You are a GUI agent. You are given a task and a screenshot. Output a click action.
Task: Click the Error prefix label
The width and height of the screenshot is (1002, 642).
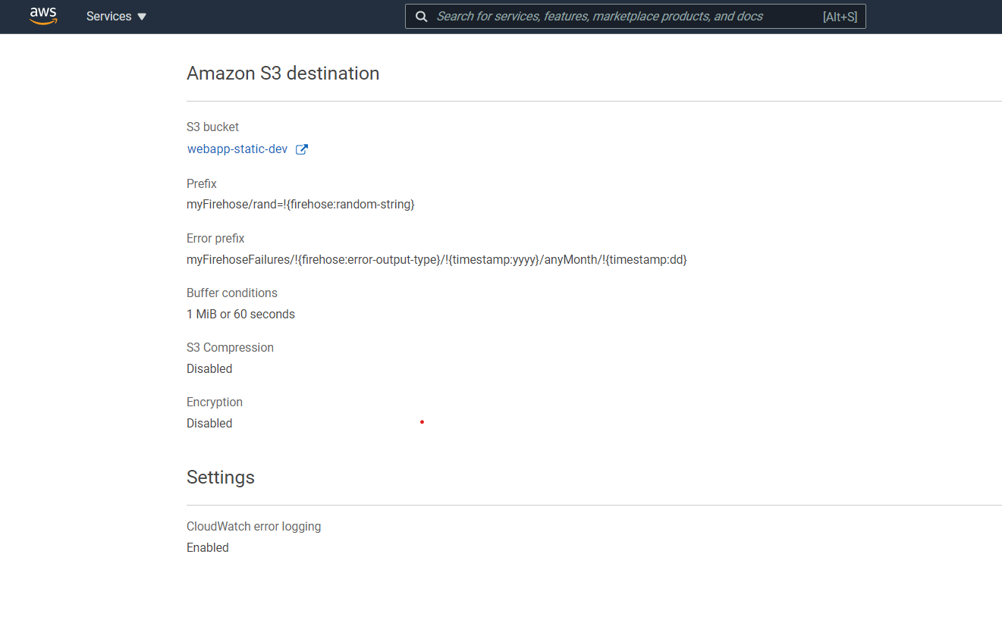[215, 238]
